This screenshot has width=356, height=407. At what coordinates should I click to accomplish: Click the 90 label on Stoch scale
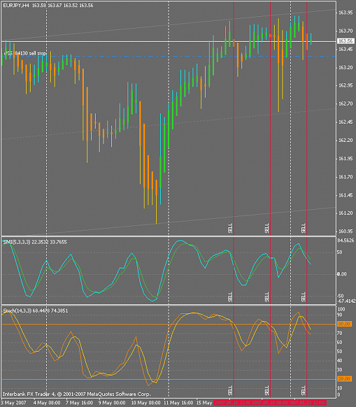pyautogui.click(x=340, y=315)
